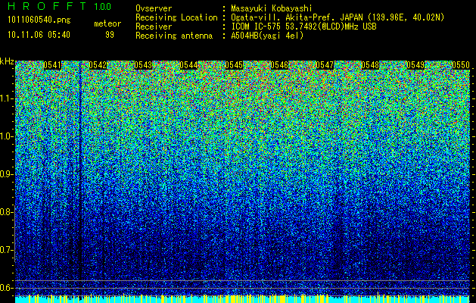Click the 1.1 kHz axis tick label
Viewport: 476px width, 303px height.
(x=6, y=98)
